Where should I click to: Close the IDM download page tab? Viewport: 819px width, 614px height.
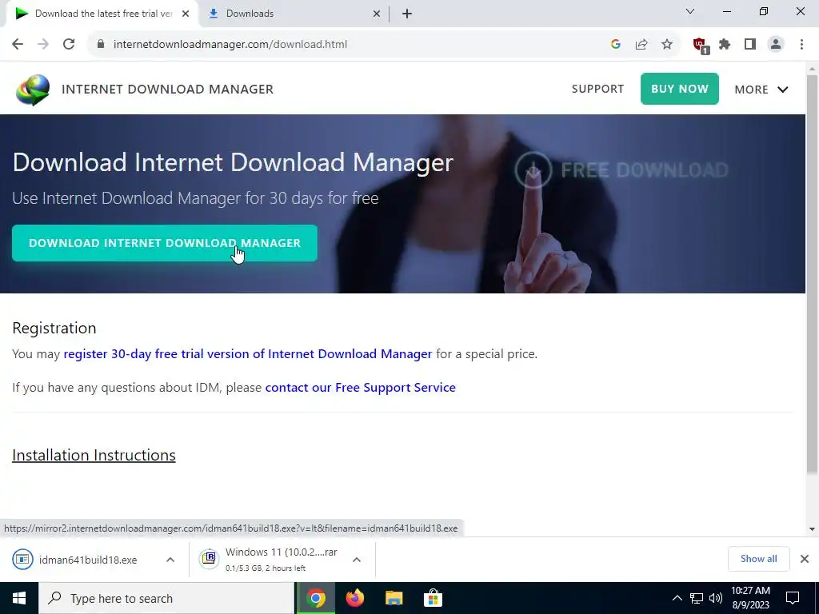pos(186,14)
